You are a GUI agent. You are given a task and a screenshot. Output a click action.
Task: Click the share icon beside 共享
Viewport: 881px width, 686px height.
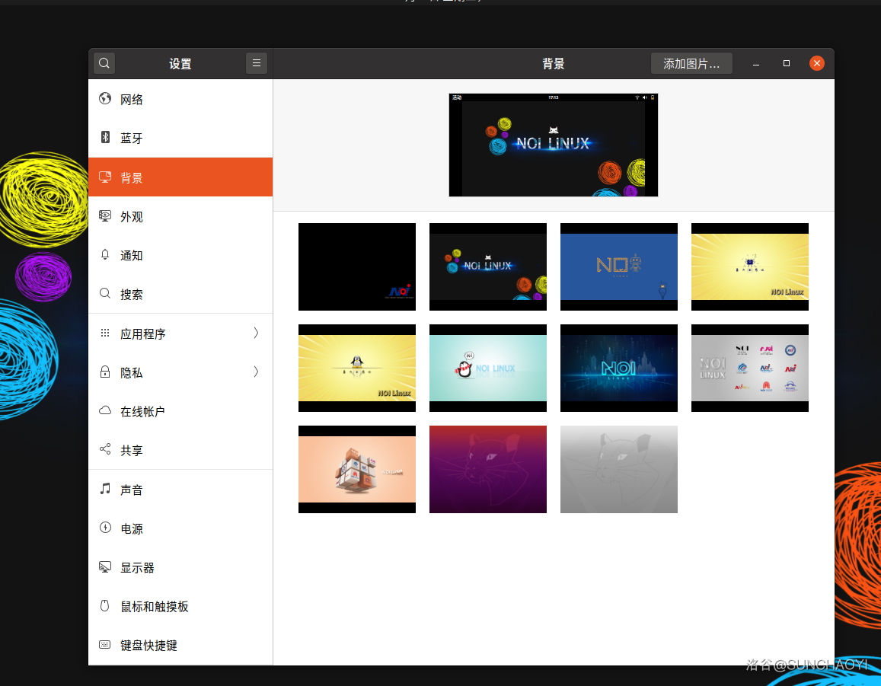coord(105,450)
